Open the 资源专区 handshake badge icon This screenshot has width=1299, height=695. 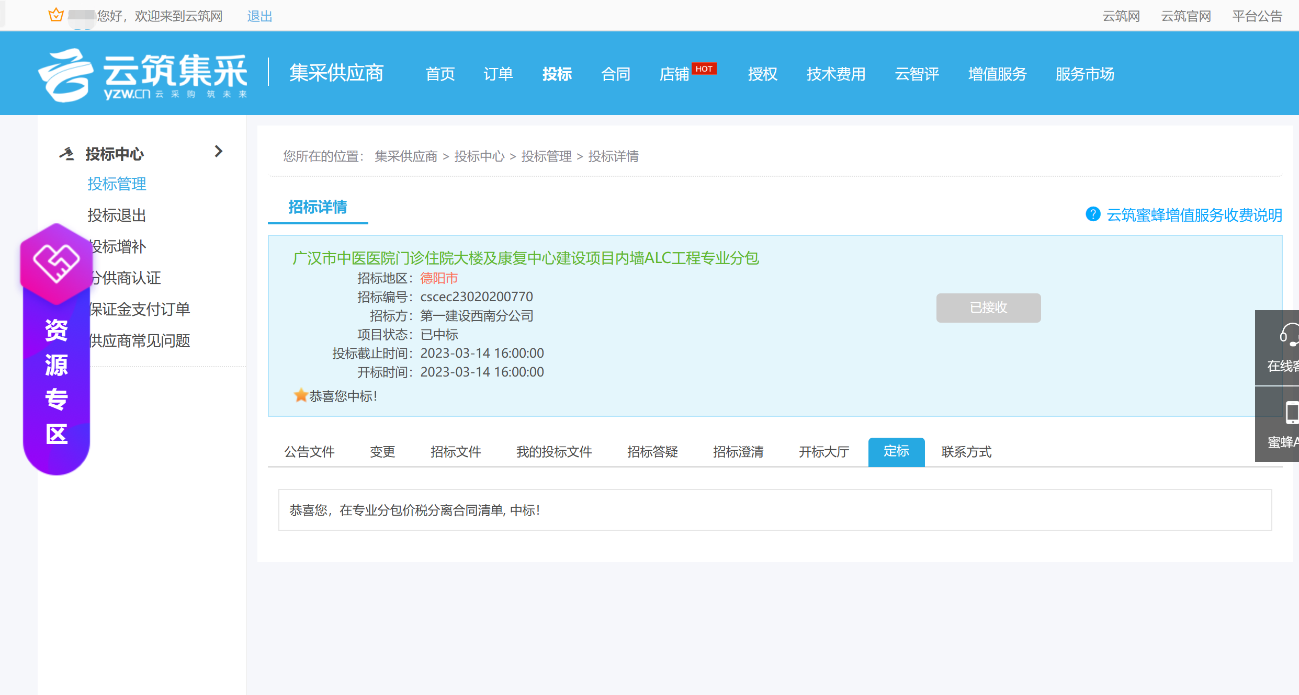coord(57,263)
